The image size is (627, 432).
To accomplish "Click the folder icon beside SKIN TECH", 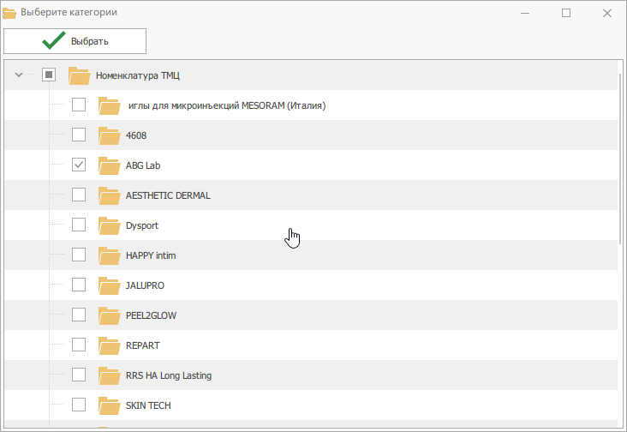I will click(109, 405).
